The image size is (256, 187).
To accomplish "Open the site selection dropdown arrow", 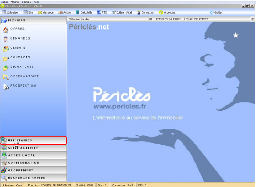I will (253, 19).
